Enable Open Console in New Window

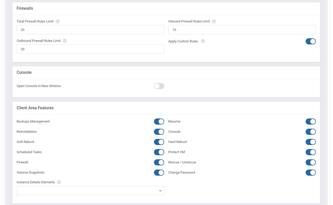pos(159,86)
